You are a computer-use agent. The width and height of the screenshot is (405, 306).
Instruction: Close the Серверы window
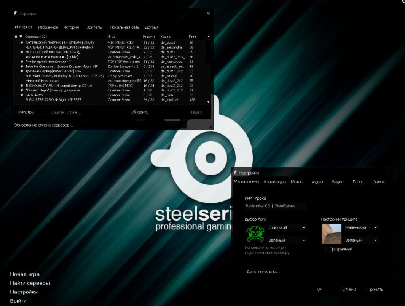[x=209, y=13]
